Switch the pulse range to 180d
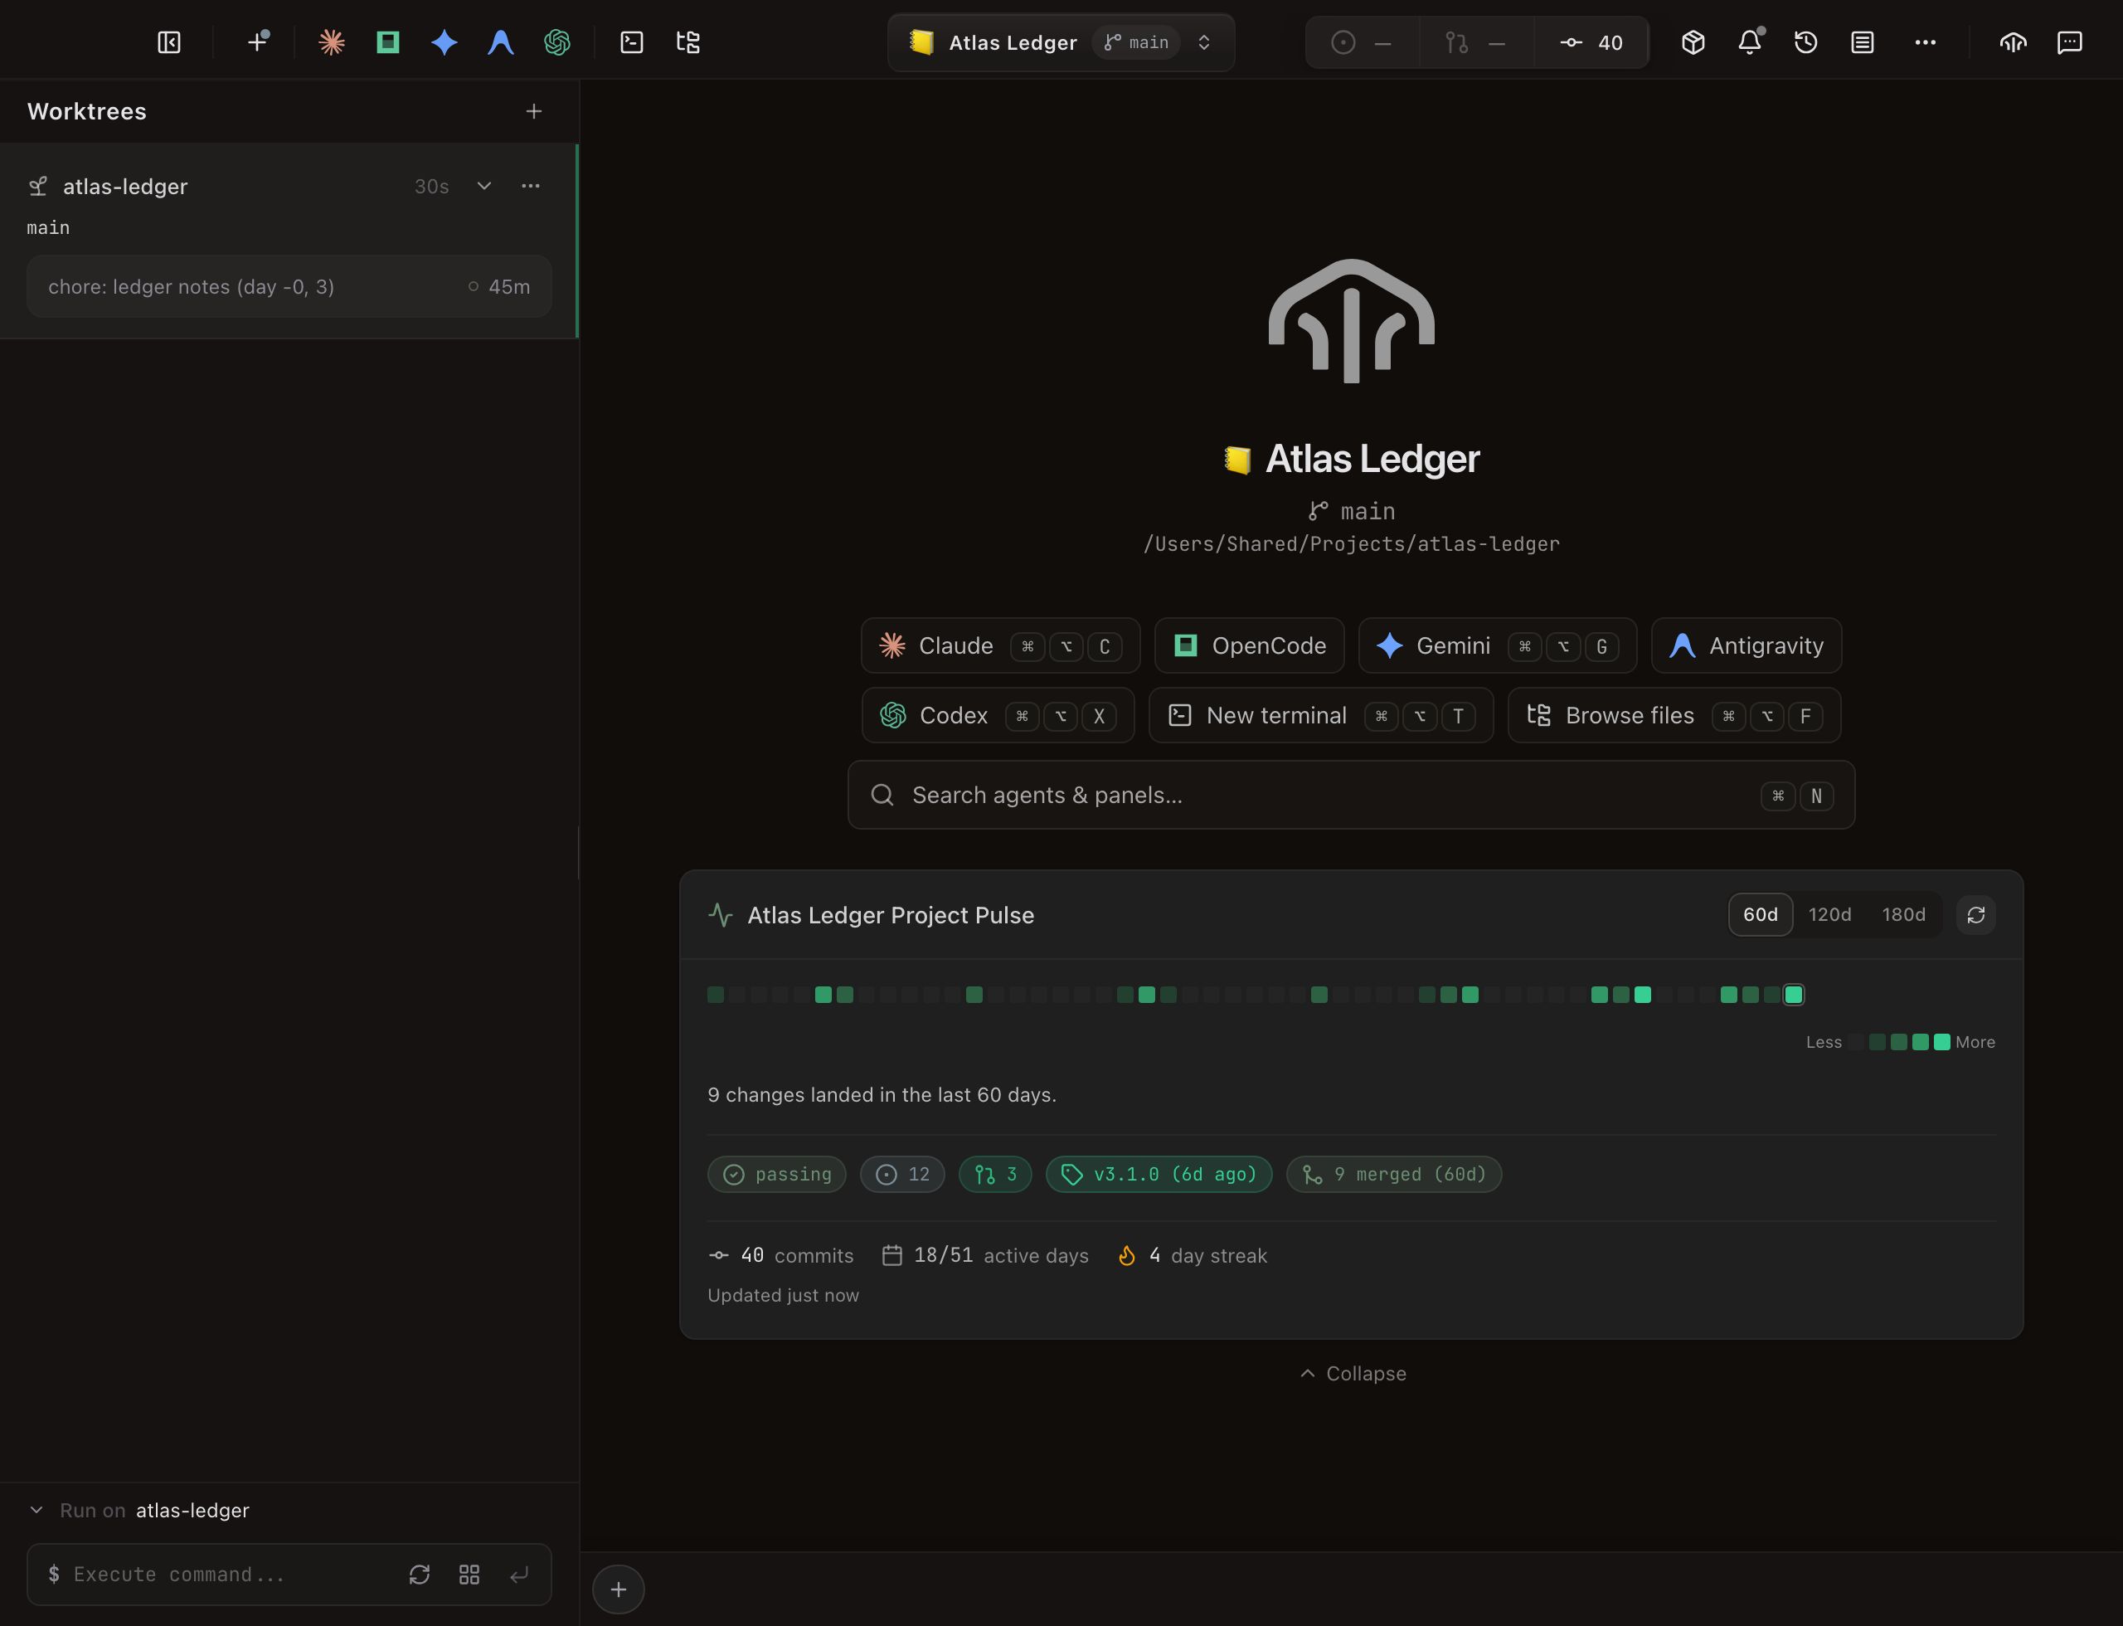2123x1626 pixels. click(x=1903, y=914)
